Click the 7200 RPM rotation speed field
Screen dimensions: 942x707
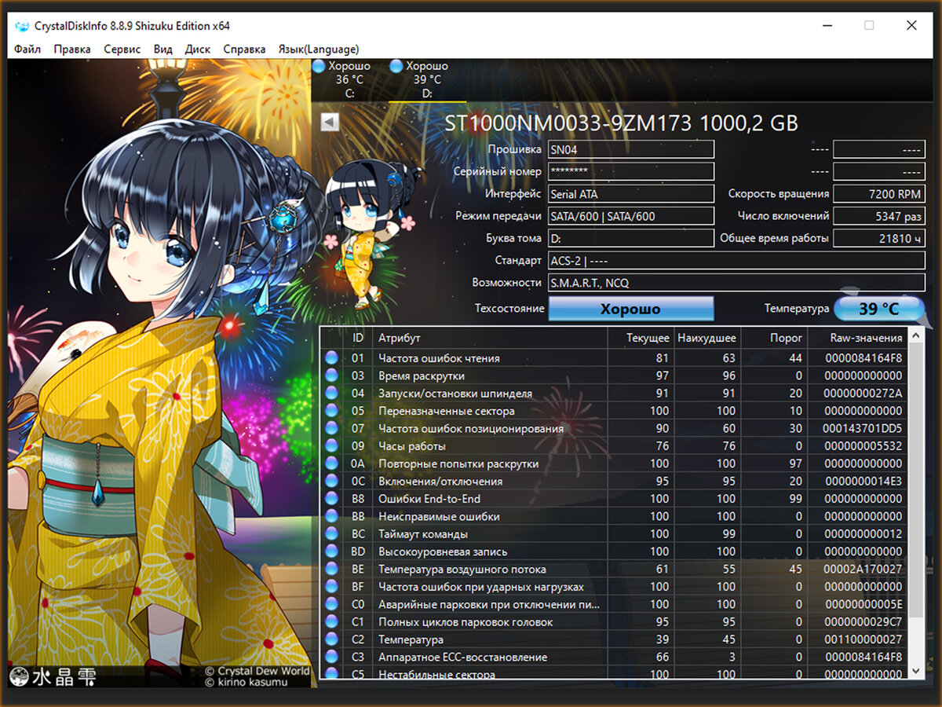pyautogui.click(x=879, y=193)
